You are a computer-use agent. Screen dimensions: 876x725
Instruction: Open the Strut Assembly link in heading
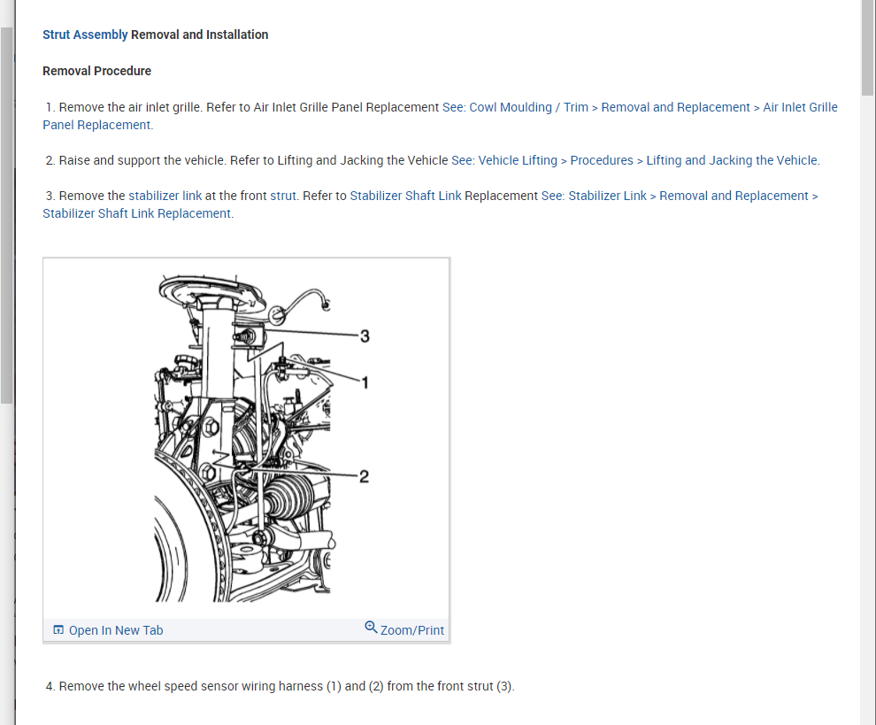point(85,35)
